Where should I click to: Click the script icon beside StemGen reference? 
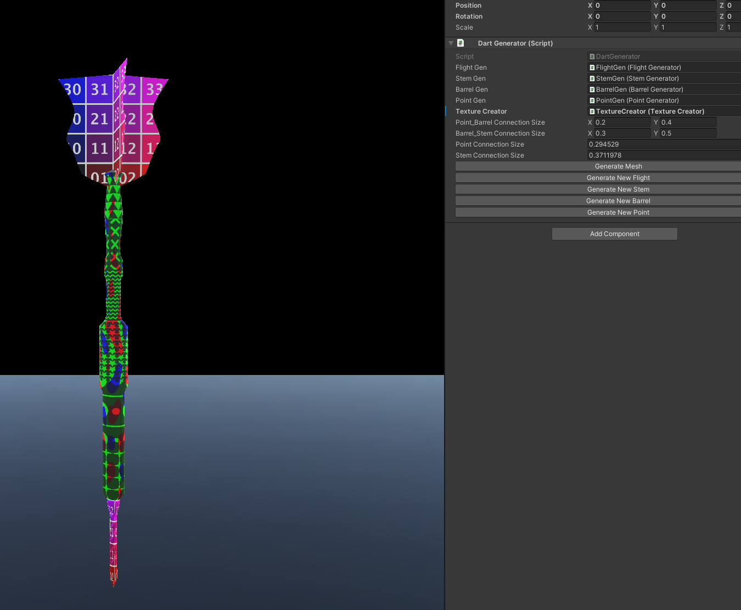pyautogui.click(x=592, y=78)
